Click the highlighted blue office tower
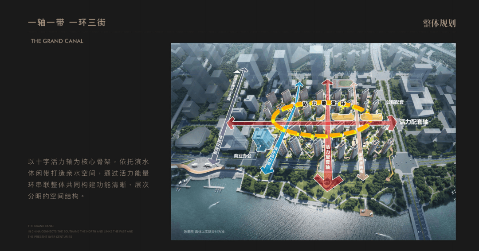This screenshot has height=251, width=479. click(264, 139)
